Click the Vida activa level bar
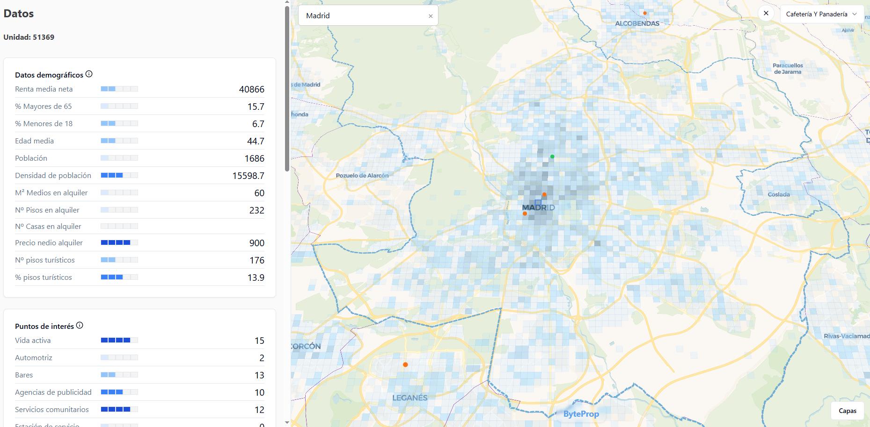This screenshot has height=427, width=870. pyautogui.click(x=119, y=340)
